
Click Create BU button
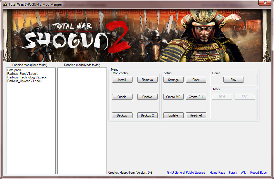click(x=196, y=97)
